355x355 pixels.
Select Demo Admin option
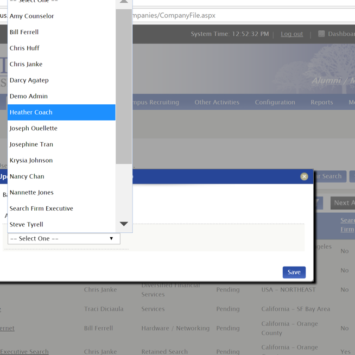(x=61, y=96)
